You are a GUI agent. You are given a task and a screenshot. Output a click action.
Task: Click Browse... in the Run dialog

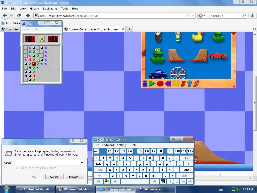point(75,177)
